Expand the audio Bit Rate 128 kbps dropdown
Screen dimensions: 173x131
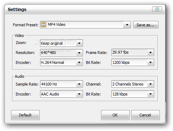[x=133, y=94]
